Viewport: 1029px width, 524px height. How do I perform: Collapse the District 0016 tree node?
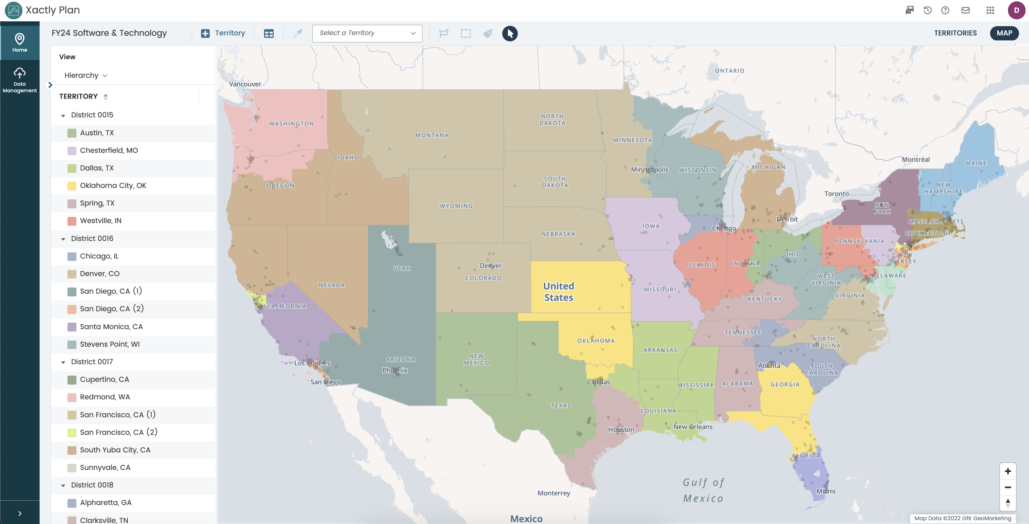pyautogui.click(x=63, y=239)
